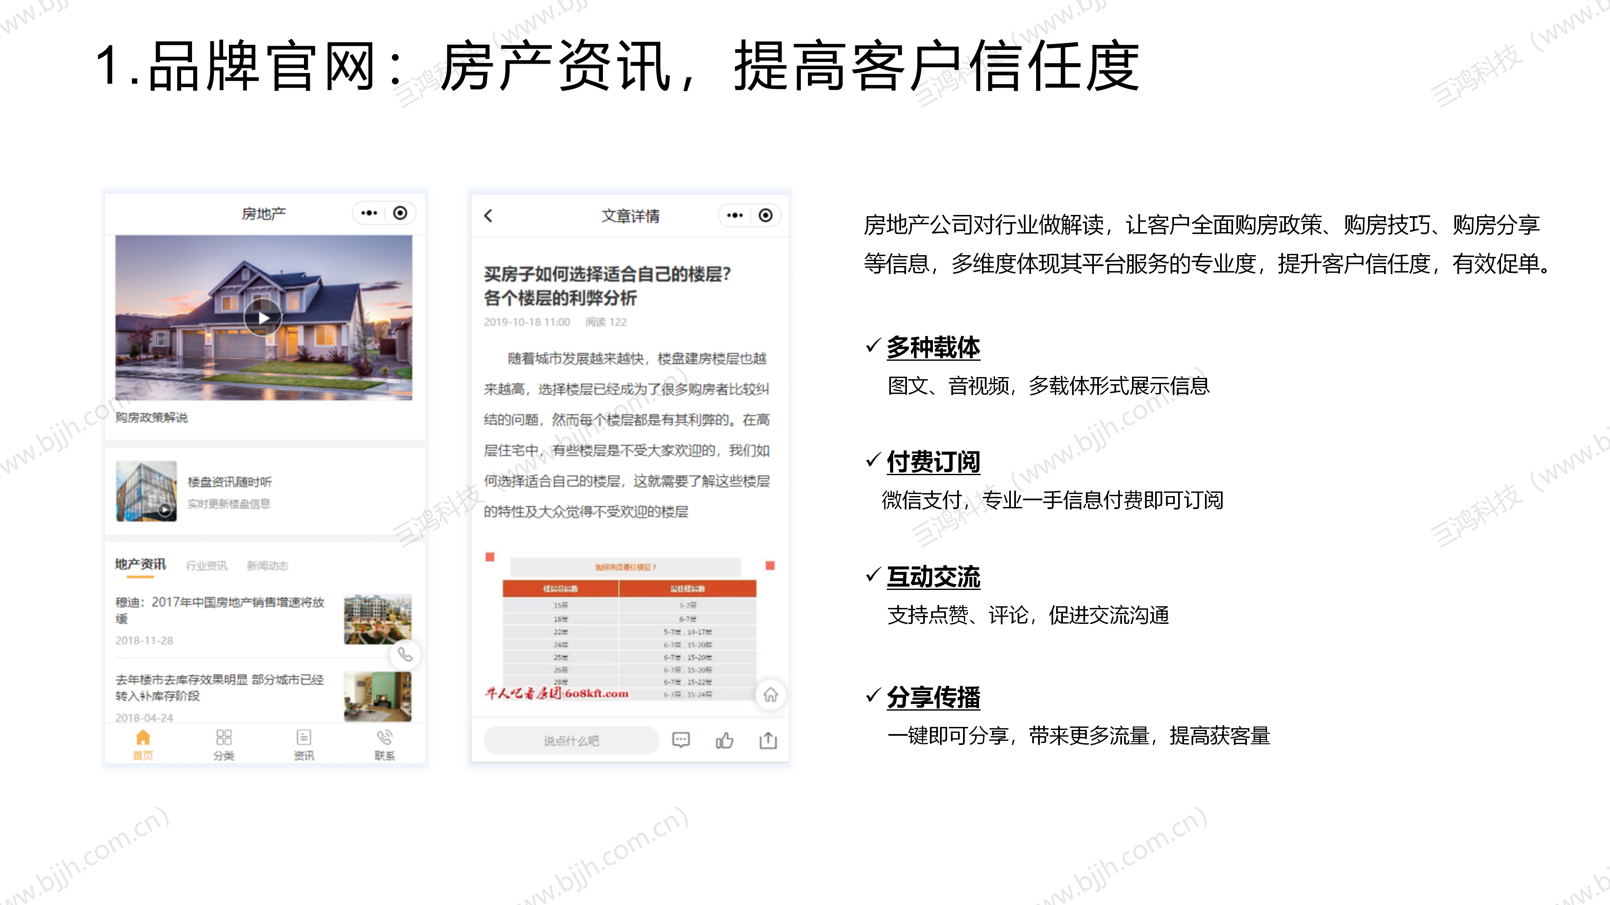The image size is (1610, 905).
Task: Tap the close target icon in 文章详情 header
Action: (766, 215)
